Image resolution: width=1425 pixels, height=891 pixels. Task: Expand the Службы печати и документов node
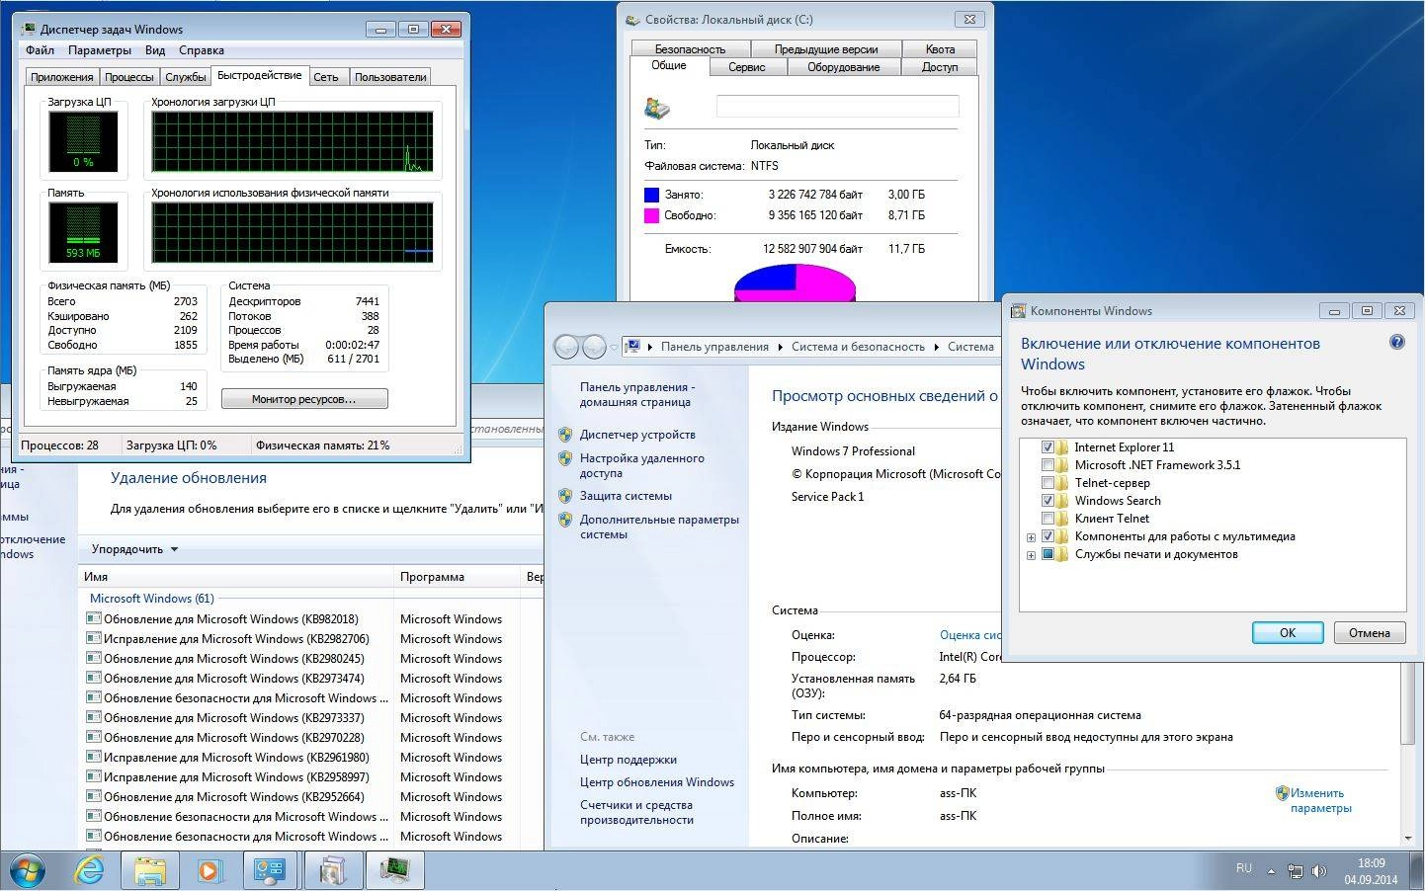tap(1031, 555)
